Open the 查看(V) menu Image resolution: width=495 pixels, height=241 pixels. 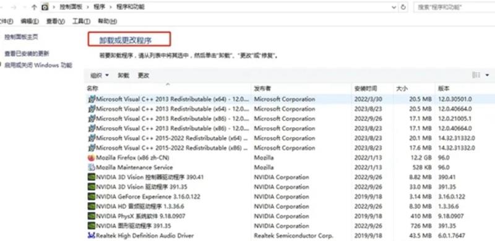pyautogui.click(x=55, y=21)
